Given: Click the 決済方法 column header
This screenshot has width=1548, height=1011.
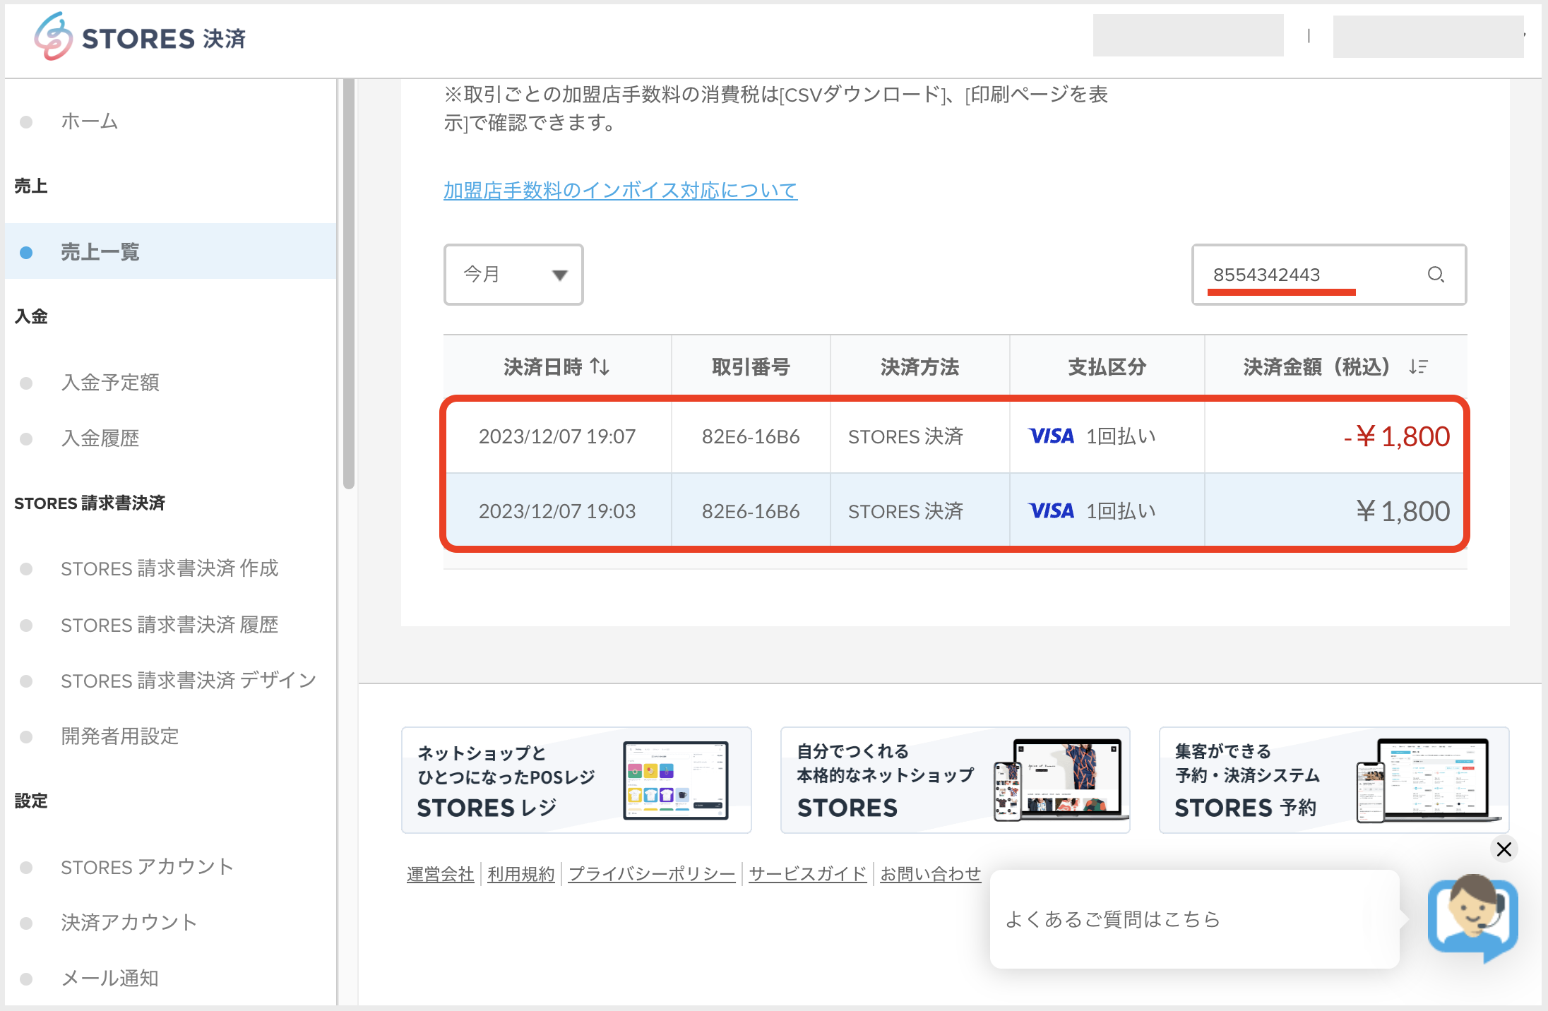Looking at the screenshot, I should 919,366.
